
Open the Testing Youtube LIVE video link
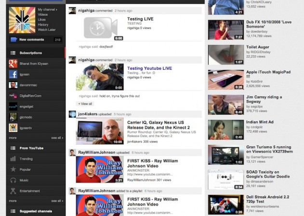149,69
